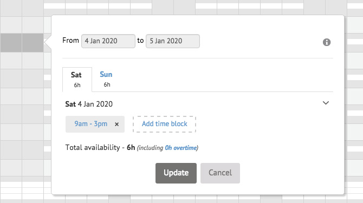Click the popup pointer arrow on left edge
Screen dimensions: 363x203
coord(48,42)
